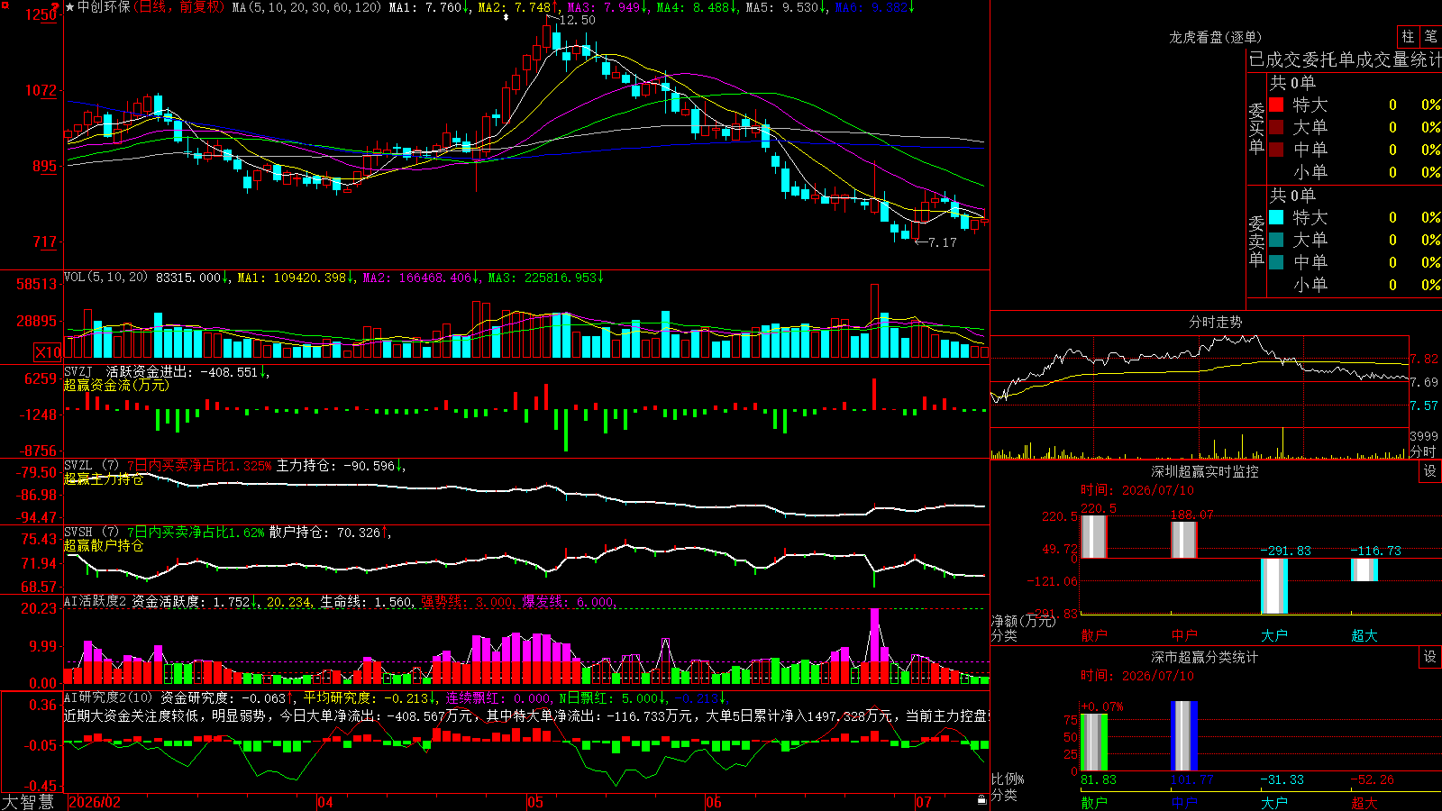Click the cyan 特大 sell order swatch
This screenshot has height=811, width=1442.
1276,217
